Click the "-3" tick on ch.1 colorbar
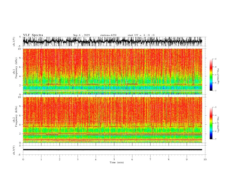The image size is (231, 179). (215, 59)
